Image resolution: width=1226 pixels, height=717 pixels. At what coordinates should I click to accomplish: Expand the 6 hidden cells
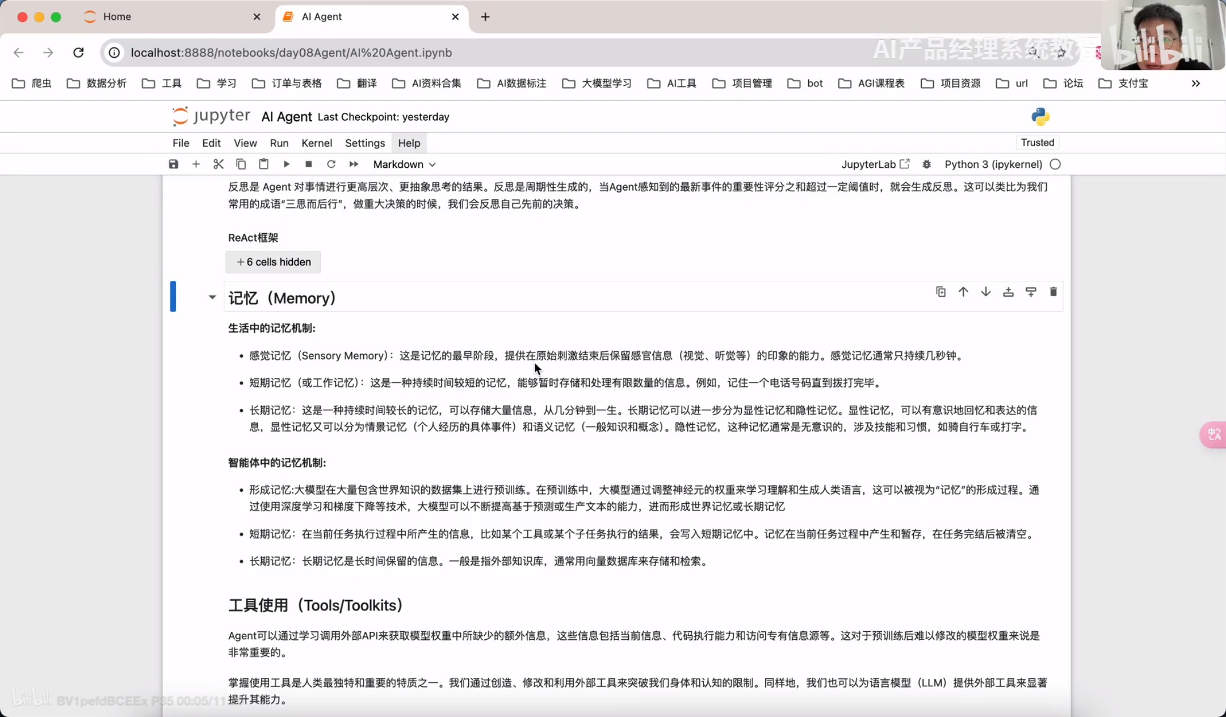pos(273,262)
